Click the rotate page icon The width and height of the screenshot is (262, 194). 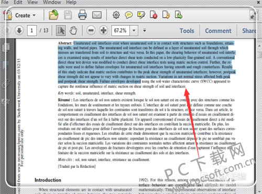166,15
